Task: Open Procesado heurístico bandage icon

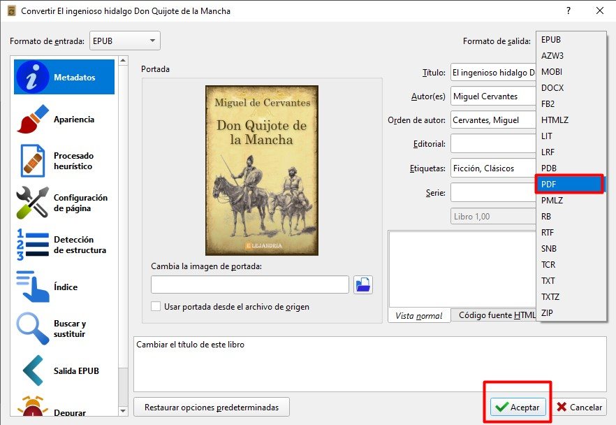Action: 32,161
